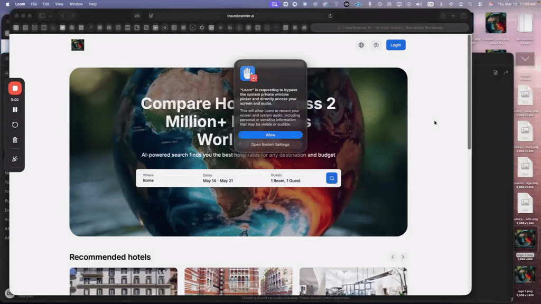
Task: Toggle the theme icon beside the globe
Action: click(376, 45)
